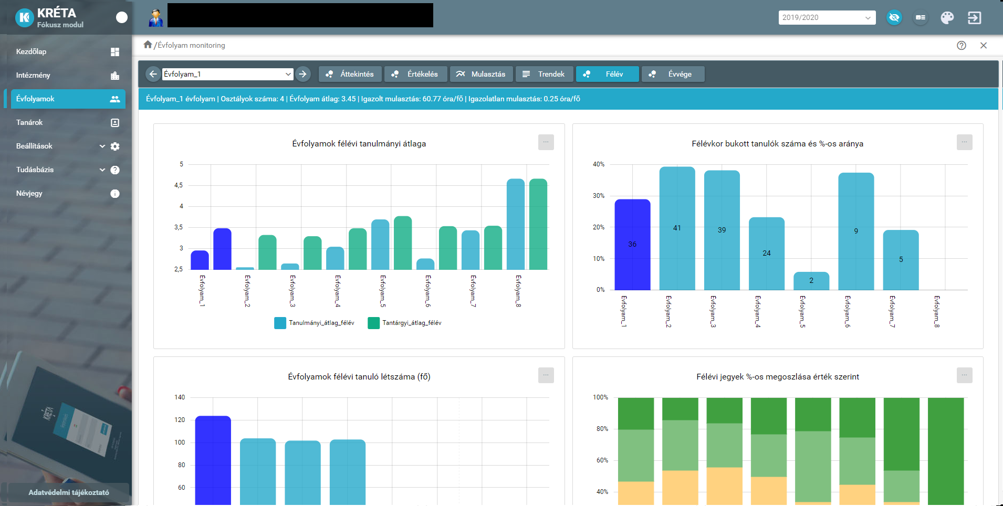This screenshot has height=506, width=1003.
Task: Open options menu of félévi tanulmányi átlaga chart
Action: click(x=546, y=142)
